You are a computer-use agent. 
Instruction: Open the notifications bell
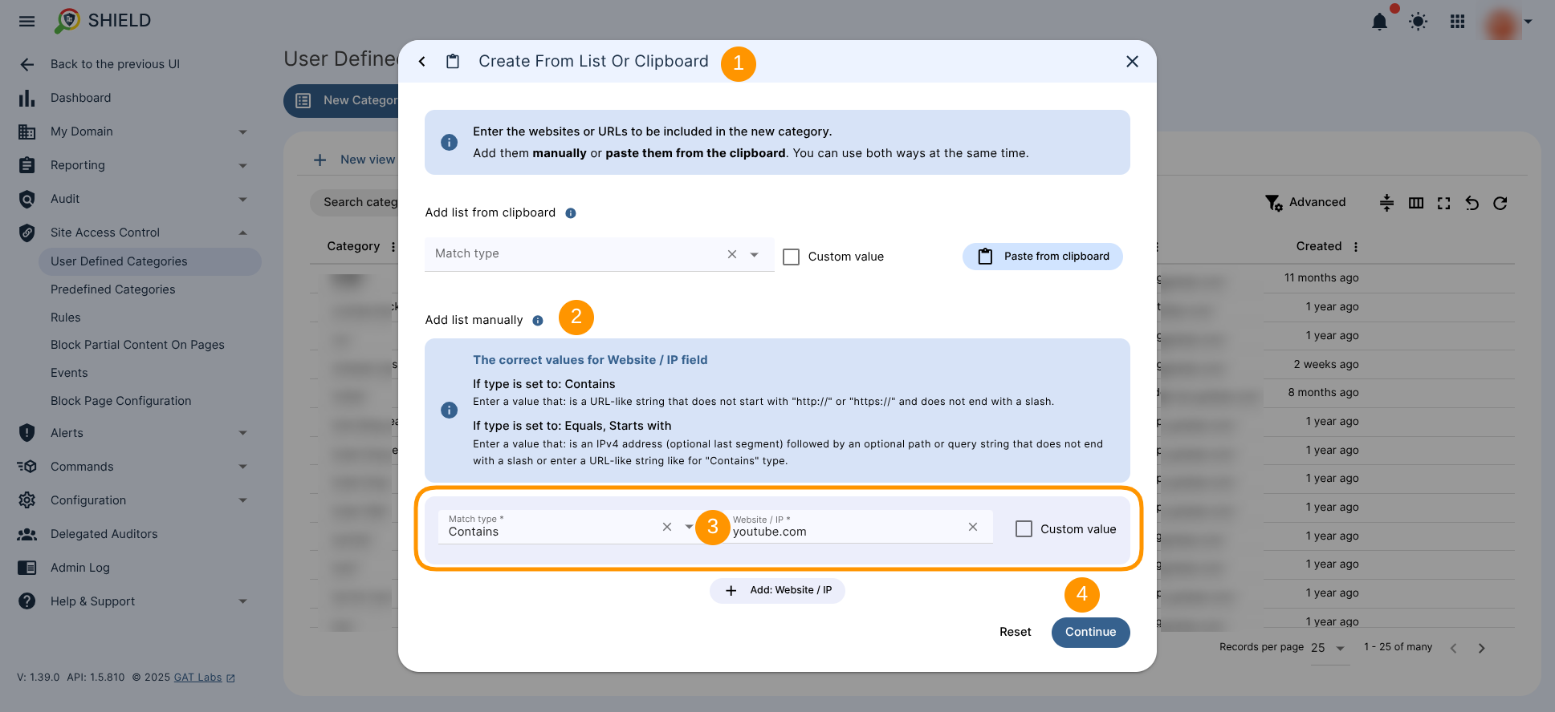pyautogui.click(x=1379, y=22)
